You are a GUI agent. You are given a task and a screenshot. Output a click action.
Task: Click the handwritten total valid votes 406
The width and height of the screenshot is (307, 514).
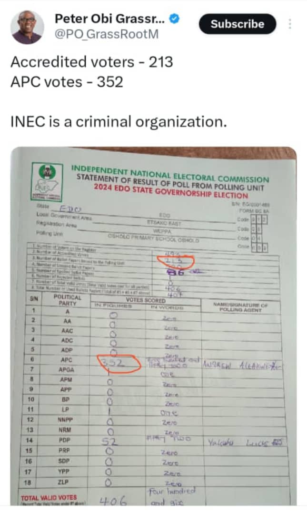(x=113, y=501)
